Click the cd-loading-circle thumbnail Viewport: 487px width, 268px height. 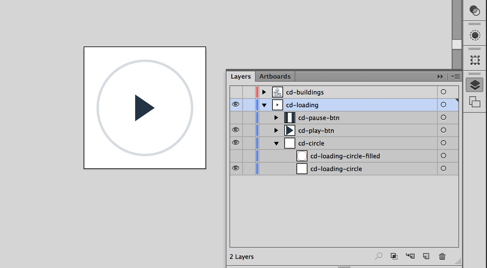click(302, 169)
